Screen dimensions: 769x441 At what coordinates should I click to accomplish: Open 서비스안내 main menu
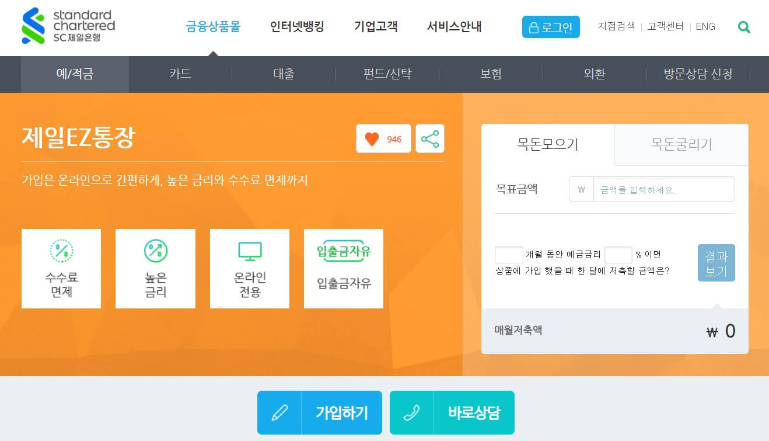point(455,26)
